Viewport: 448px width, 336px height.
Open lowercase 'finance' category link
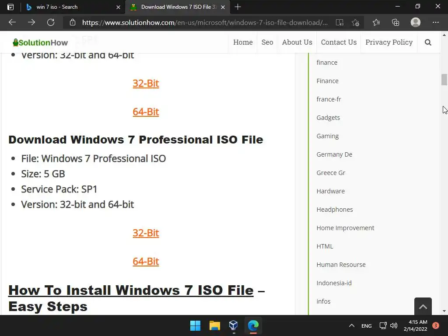[x=327, y=63]
